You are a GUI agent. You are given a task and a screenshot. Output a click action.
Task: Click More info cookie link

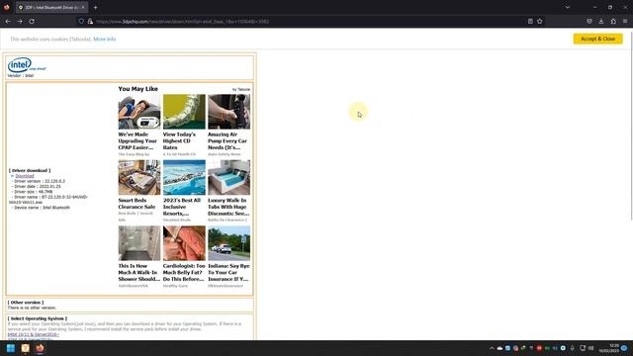[105, 40]
